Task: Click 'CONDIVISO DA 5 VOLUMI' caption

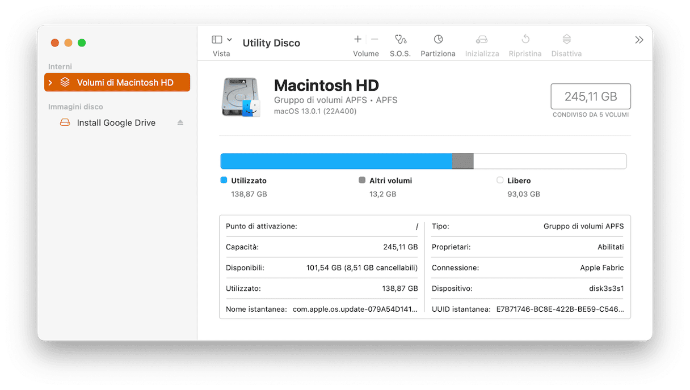Action: [591, 115]
